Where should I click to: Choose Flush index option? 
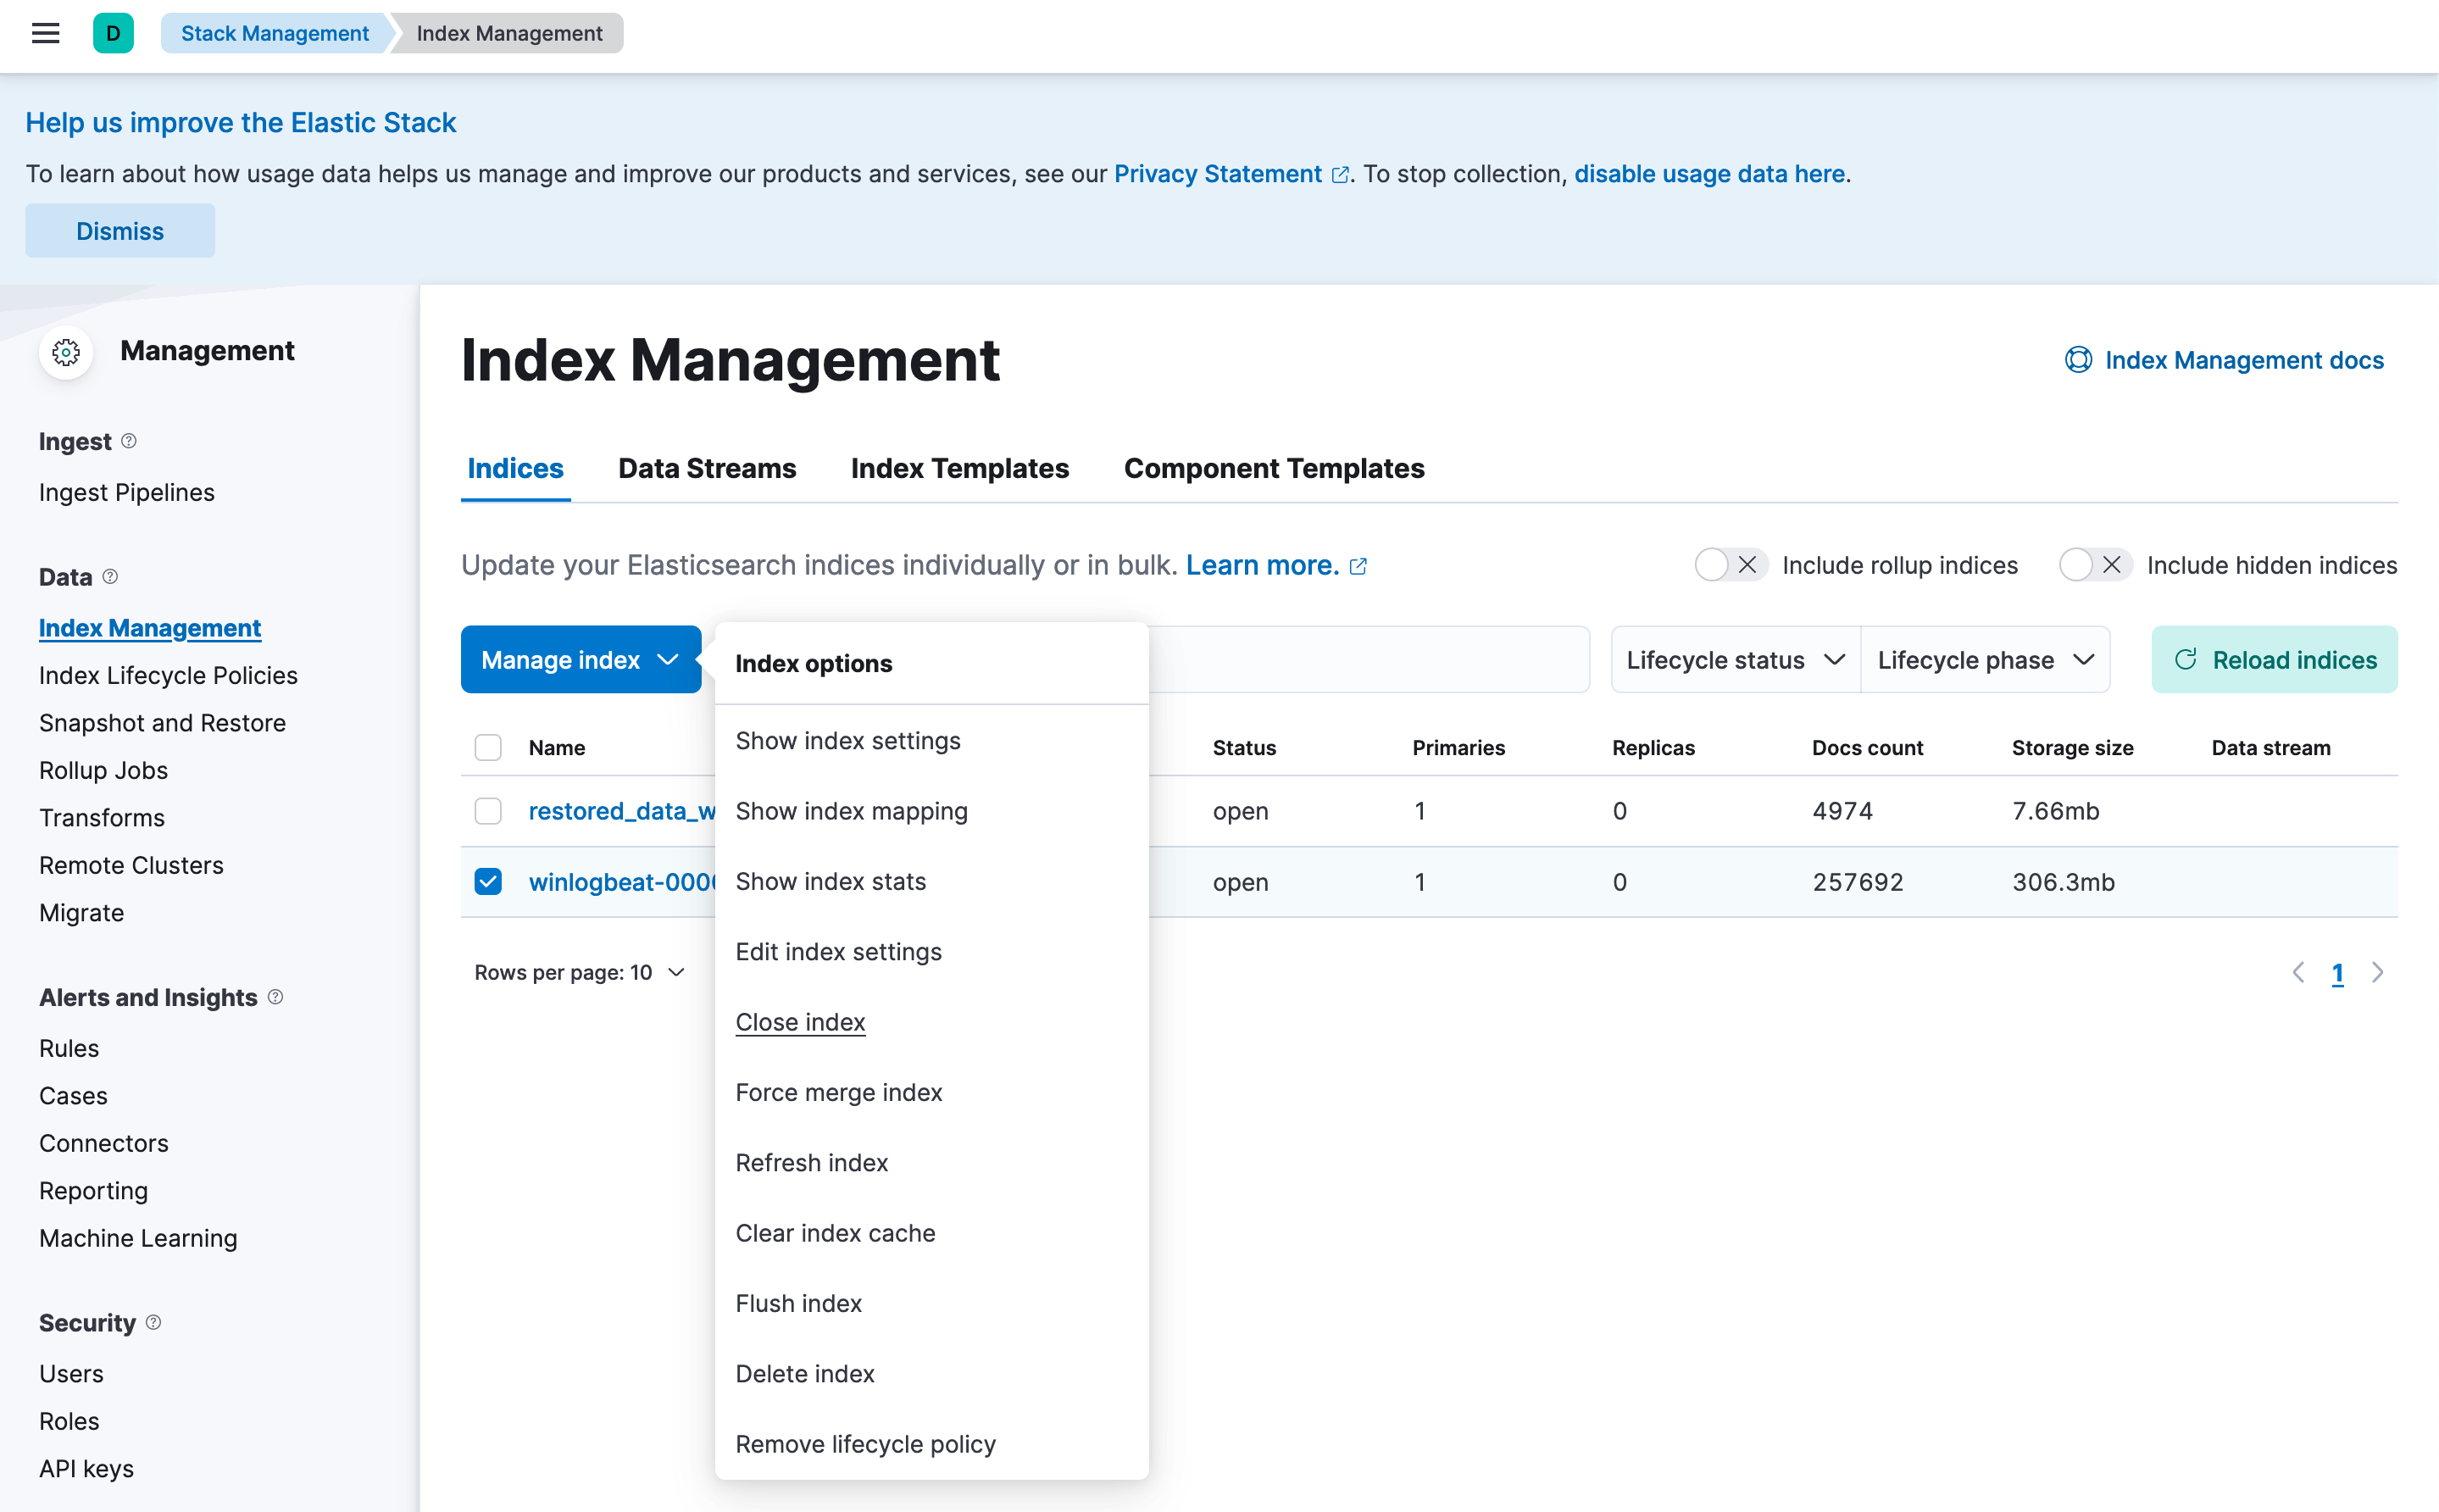click(x=931, y=1303)
